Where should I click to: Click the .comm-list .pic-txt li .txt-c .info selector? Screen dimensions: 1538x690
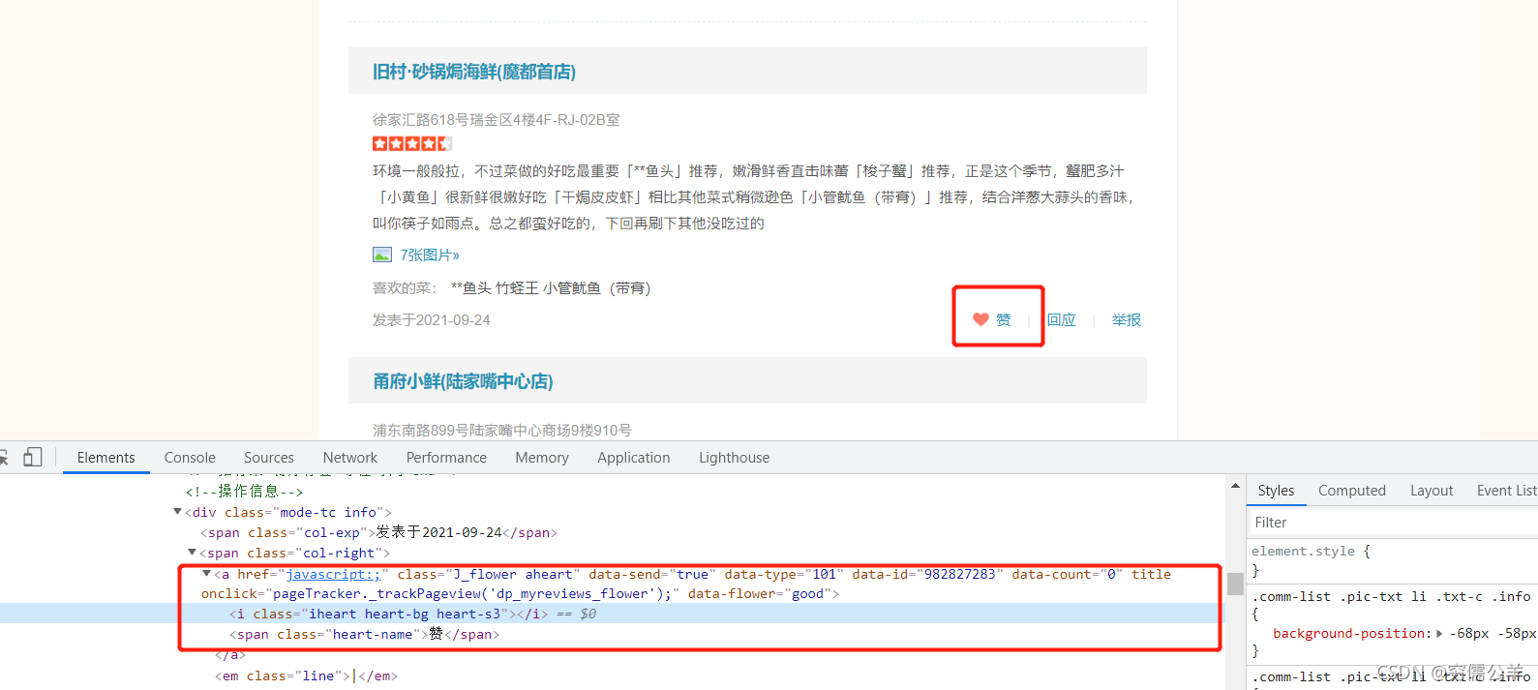(1391, 597)
